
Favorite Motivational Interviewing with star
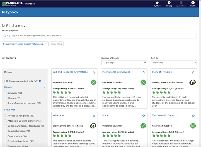144,72
